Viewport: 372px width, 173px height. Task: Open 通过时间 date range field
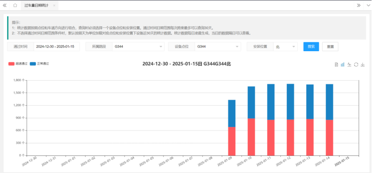[x=57, y=47]
